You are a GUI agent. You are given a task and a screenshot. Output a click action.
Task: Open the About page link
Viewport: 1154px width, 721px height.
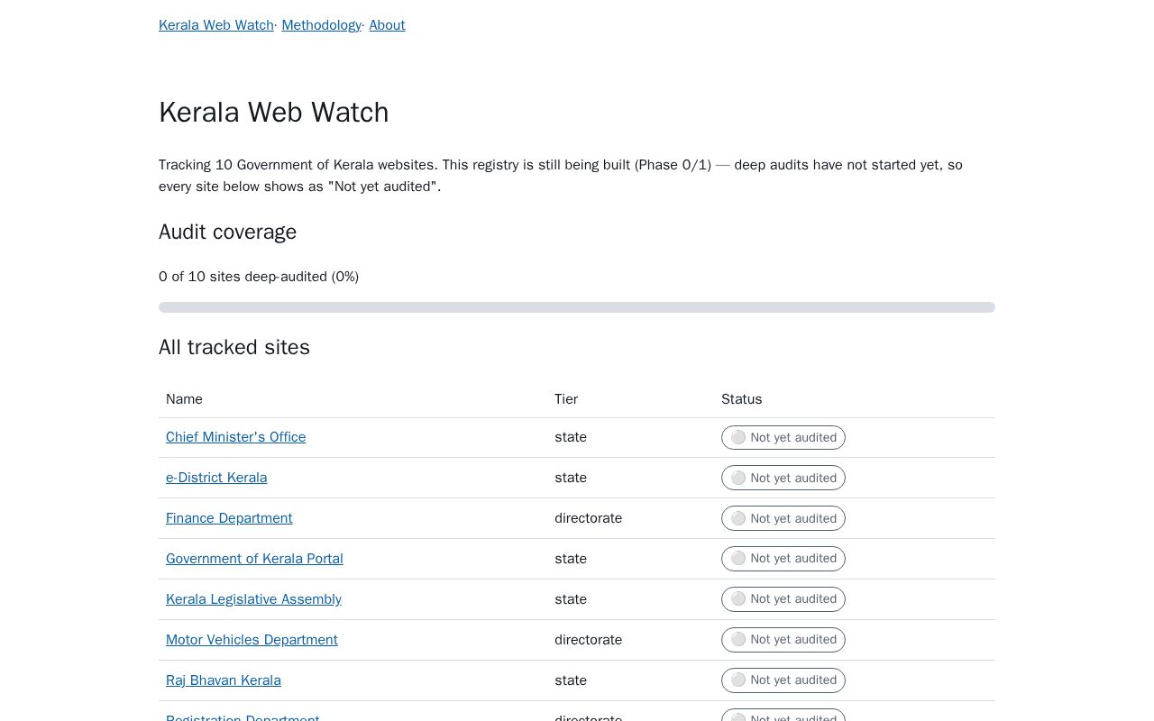click(x=387, y=25)
